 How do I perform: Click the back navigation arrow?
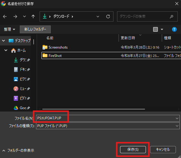click(x=5, y=16)
